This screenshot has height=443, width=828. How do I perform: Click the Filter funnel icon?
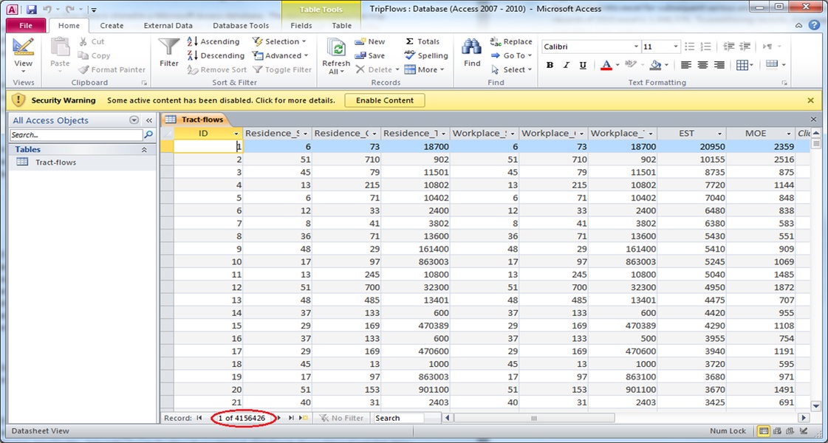pos(169,47)
